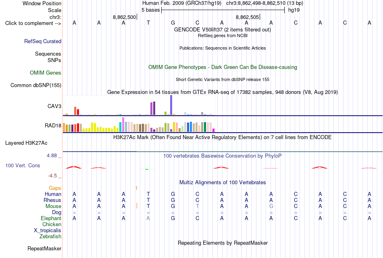Screen dimensions: 383x258
Task: Click the 'Human Feb. 2009 (GRCh37/hg19)' header
Action: pos(182,3)
